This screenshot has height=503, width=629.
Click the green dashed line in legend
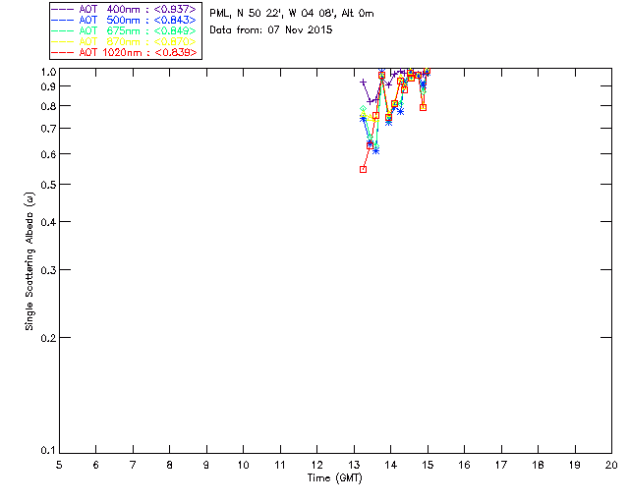pos(63,31)
